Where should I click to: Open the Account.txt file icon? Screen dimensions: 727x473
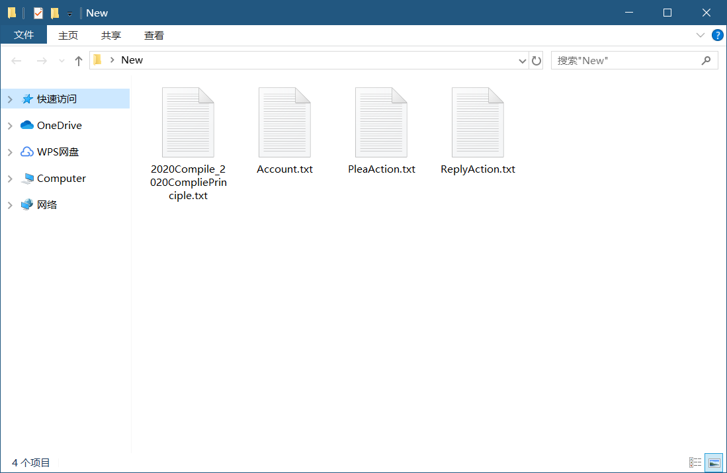[284, 122]
